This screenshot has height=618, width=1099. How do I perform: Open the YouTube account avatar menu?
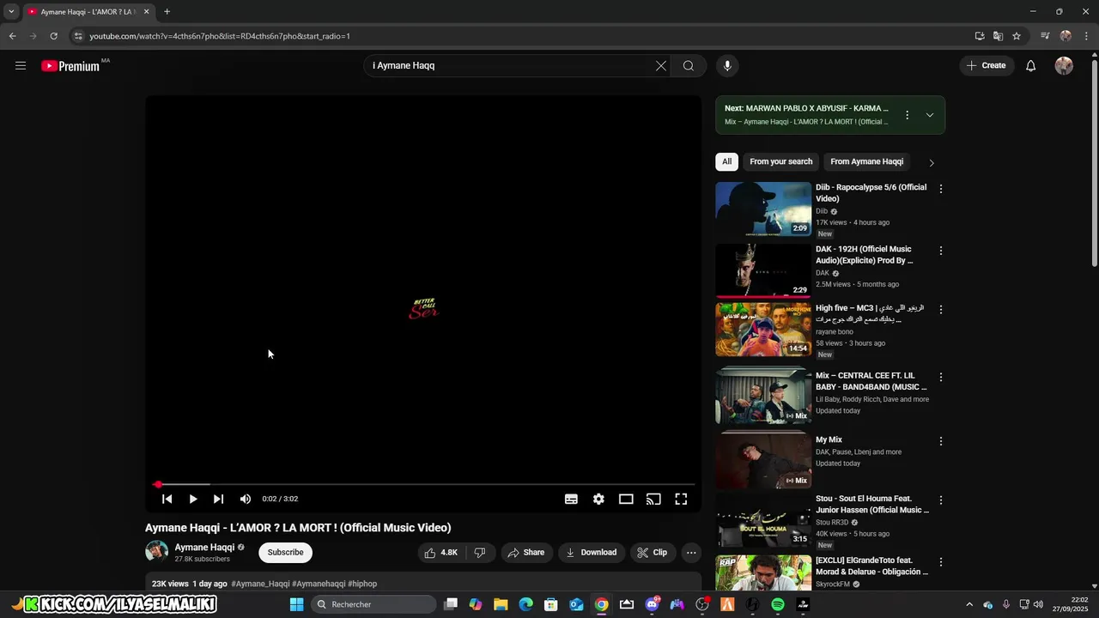pyautogui.click(x=1064, y=65)
